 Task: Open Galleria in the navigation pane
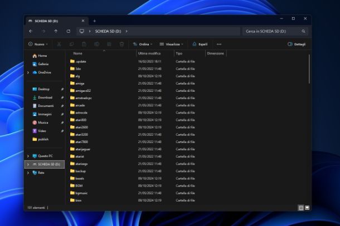coord(43,64)
